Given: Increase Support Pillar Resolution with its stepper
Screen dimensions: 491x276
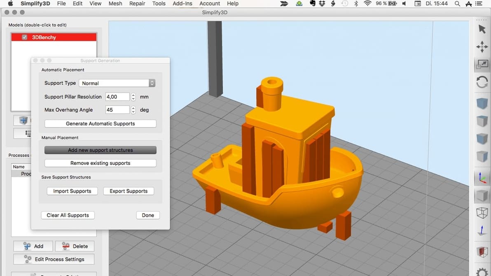Looking at the screenshot, I should click(x=133, y=95).
